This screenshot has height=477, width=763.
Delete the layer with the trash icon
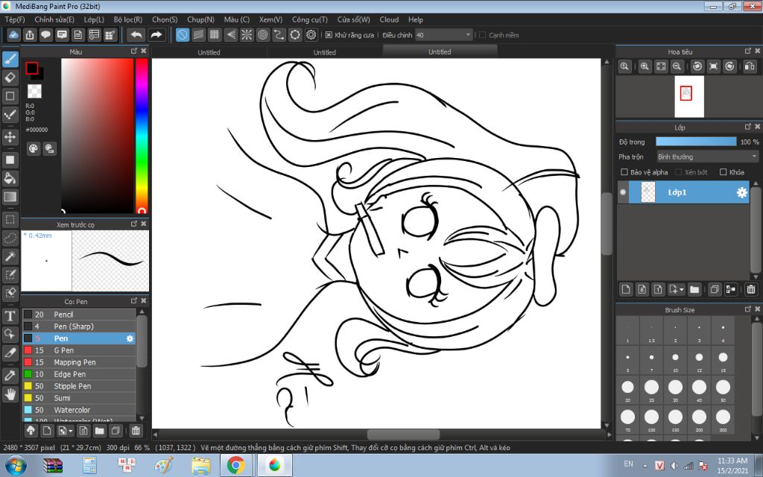coord(751,289)
